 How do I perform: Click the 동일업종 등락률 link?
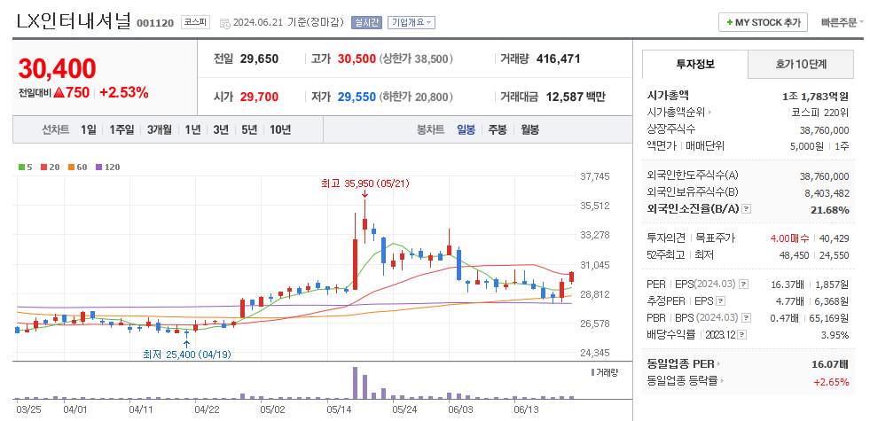pyautogui.click(x=683, y=381)
